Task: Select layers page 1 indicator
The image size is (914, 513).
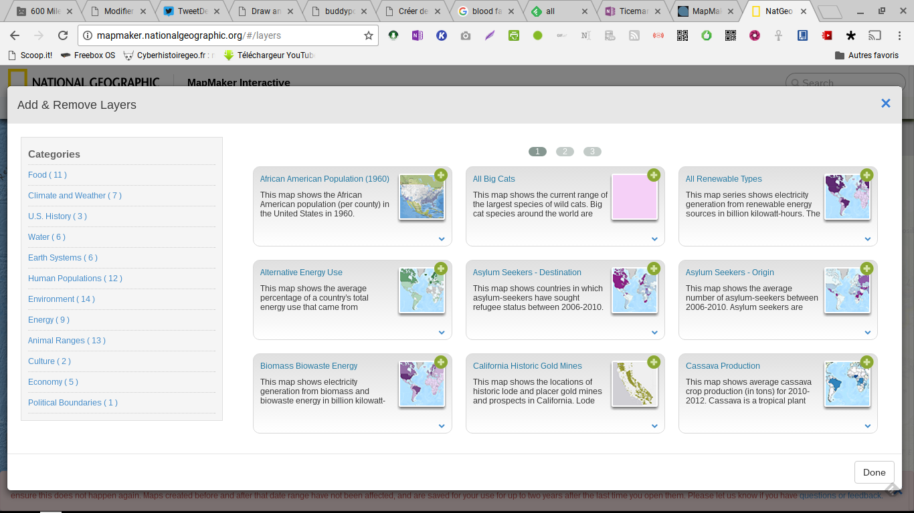Action: [537, 152]
